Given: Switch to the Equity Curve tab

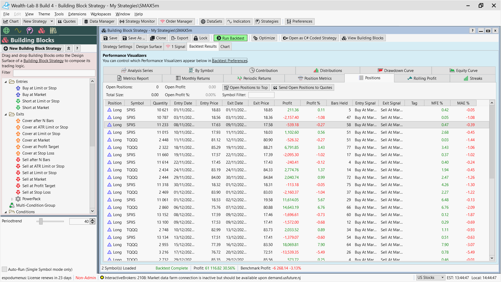Looking at the screenshot, I should click(463, 70).
